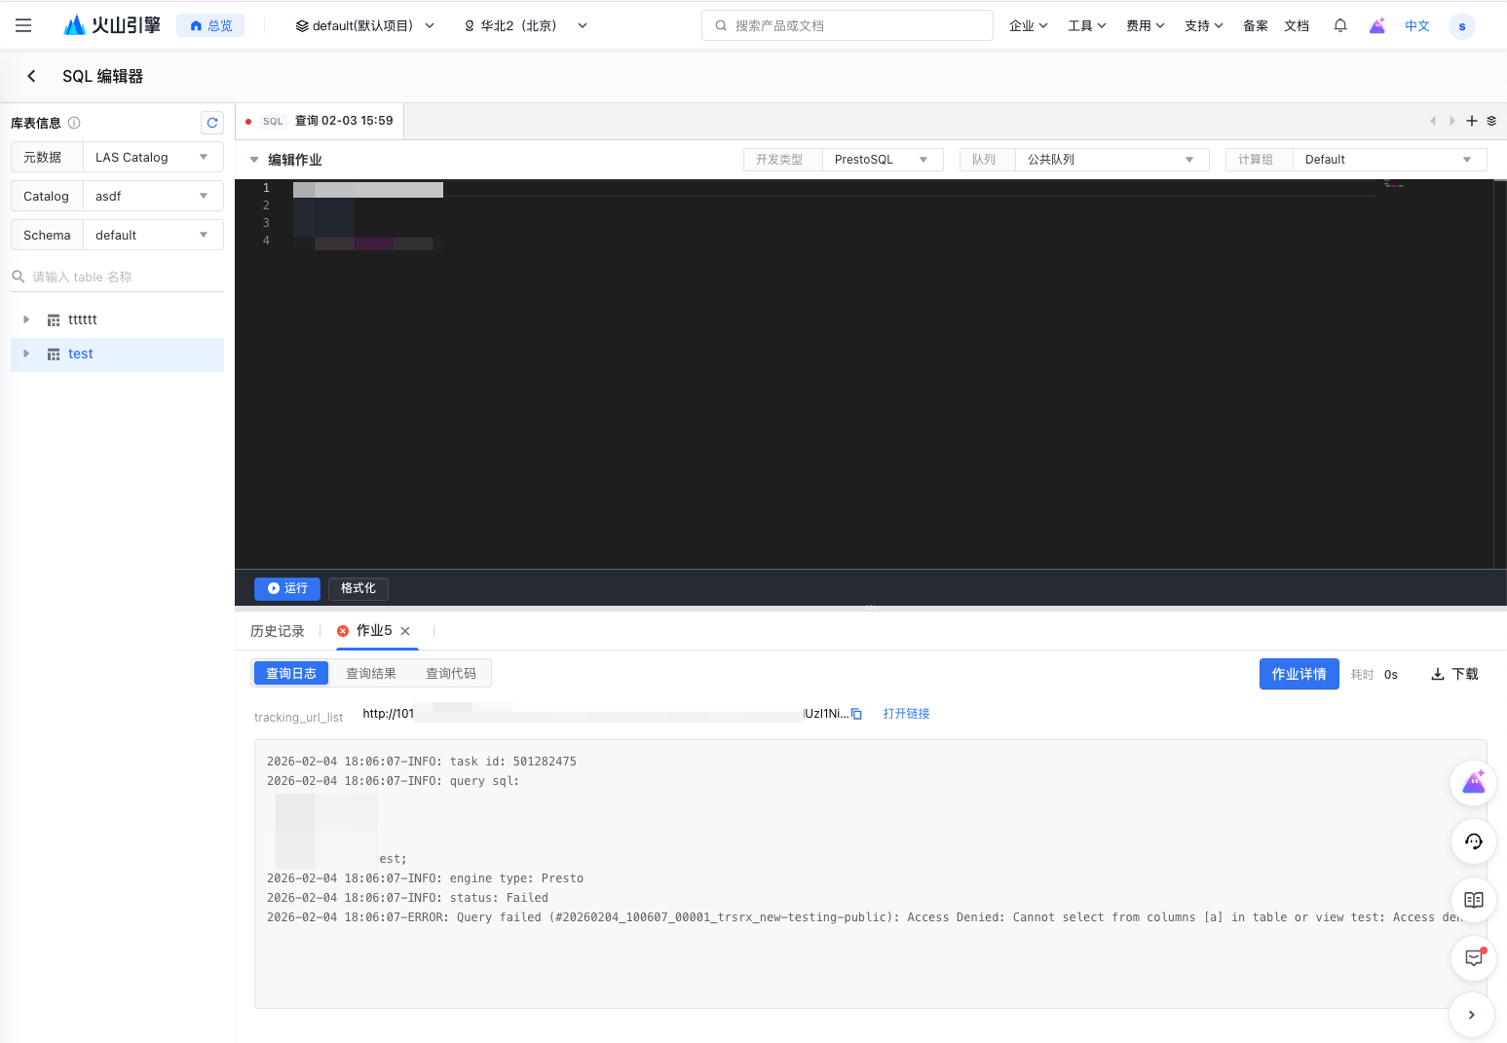Click the 打开链接 link

[x=906, y=714]
